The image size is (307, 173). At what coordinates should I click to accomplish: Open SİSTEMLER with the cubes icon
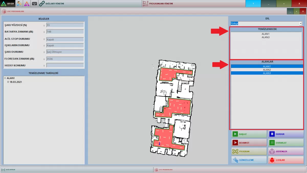(272, 151)
